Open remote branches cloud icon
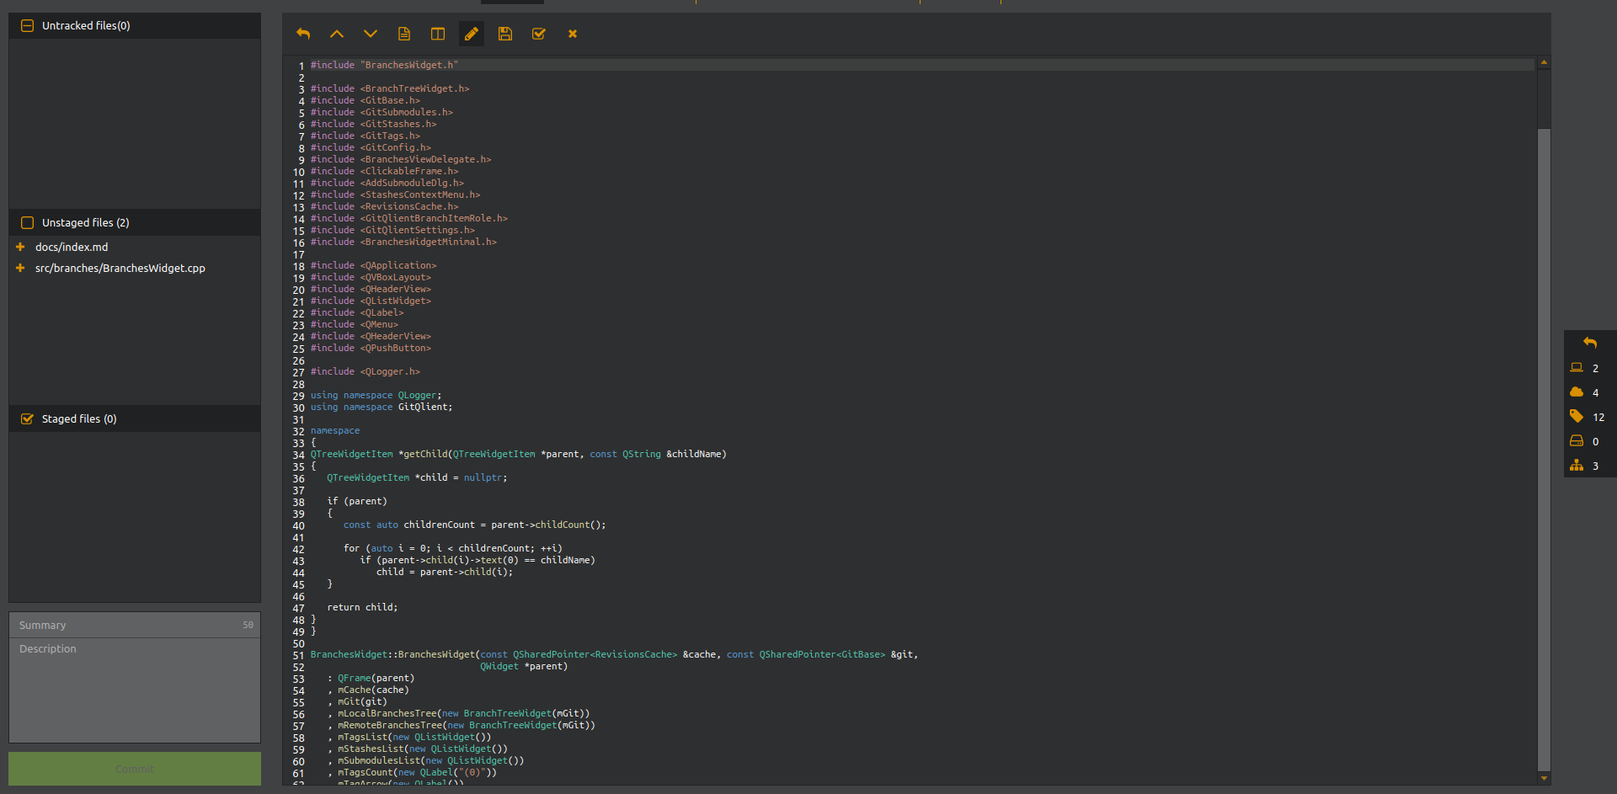Image resolution: width=1617 pixels, height=794 pixels. [1578, 392]
